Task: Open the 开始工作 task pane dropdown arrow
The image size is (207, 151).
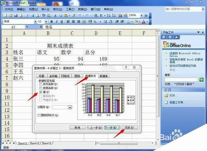Action: [x=198, y=32]
